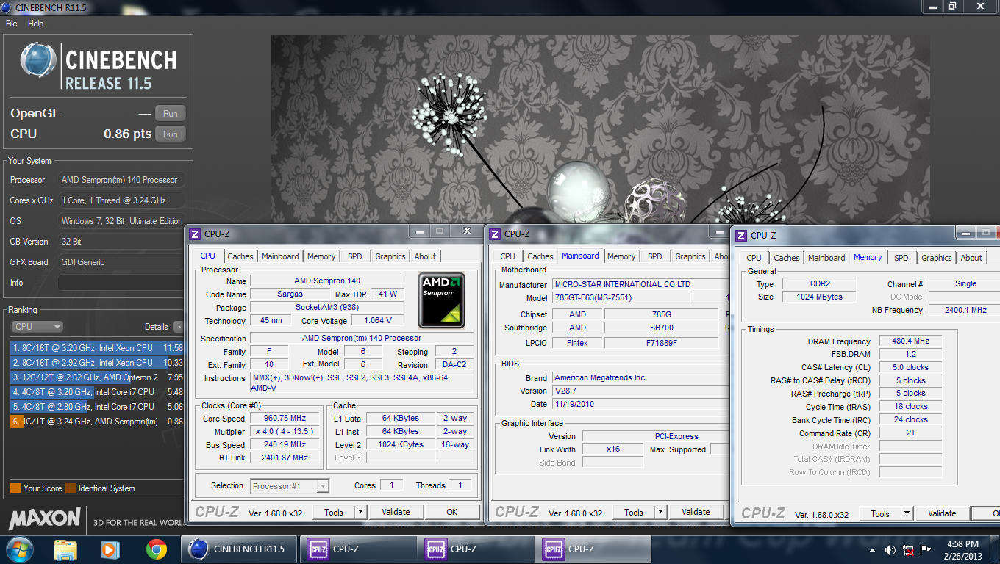Click the Cinebench logo sphere icon
This screenshot has width=1000, height=564.
tap(38, 60)
